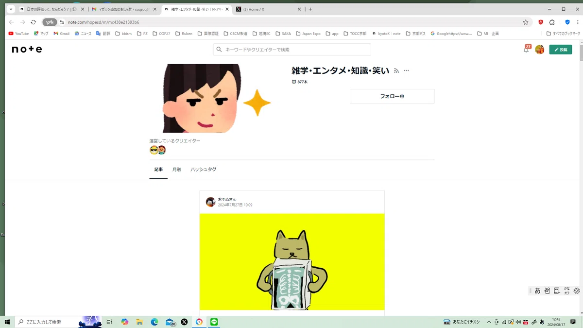
Task: Open the Copilot taskbar icon
Action: [125, 322]
